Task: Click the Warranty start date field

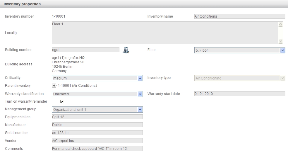Action: click(240, 94)
